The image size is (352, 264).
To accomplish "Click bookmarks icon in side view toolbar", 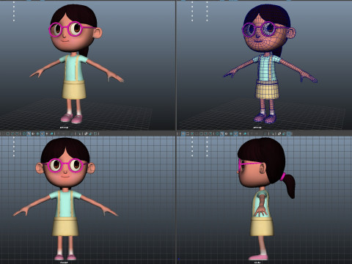I will point(192,133).
